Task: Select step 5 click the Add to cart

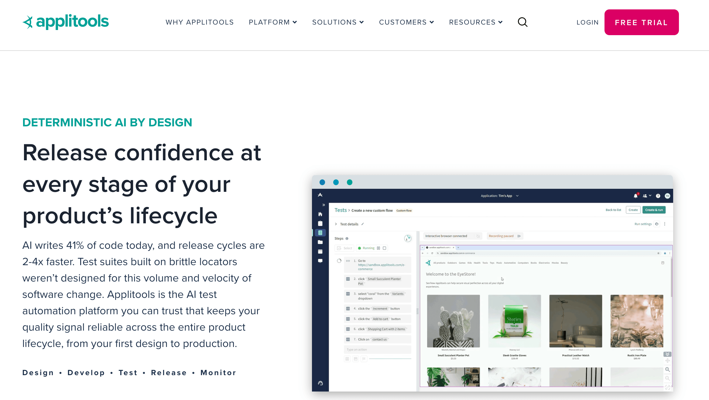Action: 378,319
